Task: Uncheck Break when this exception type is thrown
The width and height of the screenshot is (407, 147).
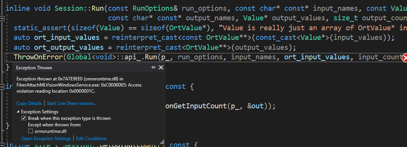Action: 24,118
